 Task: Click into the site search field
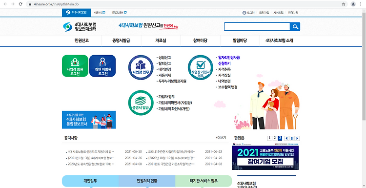257,27
